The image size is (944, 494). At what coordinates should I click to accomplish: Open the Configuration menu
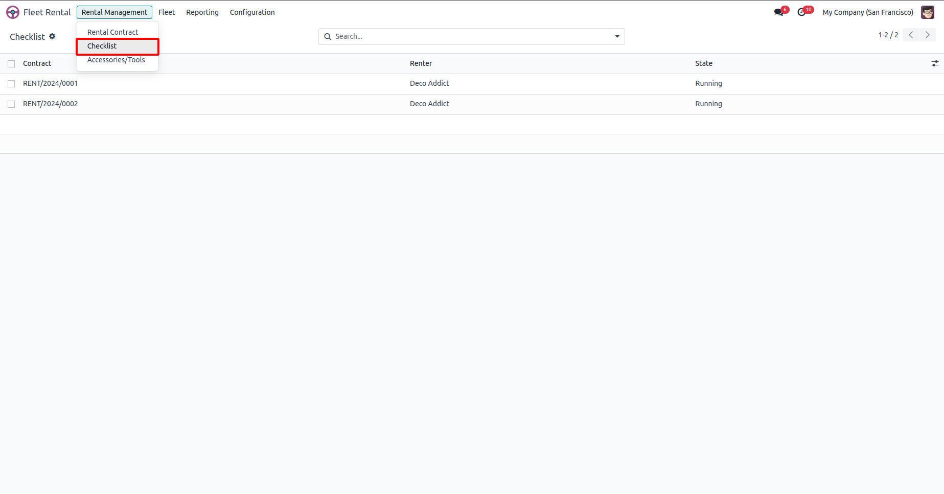[x=252, y=12]
